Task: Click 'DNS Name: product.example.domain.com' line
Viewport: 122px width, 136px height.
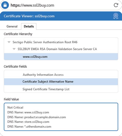Action: pos(37,117)
